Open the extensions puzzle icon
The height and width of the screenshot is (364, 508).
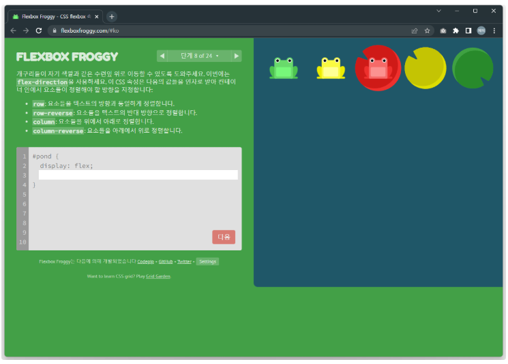tap(455, 31)
